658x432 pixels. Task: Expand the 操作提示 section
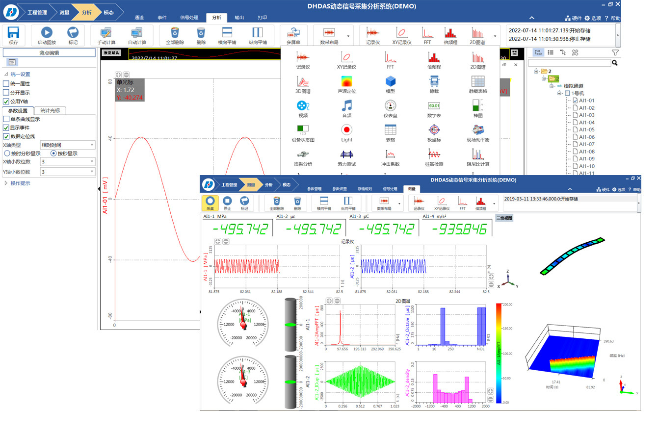coord(6,183)
